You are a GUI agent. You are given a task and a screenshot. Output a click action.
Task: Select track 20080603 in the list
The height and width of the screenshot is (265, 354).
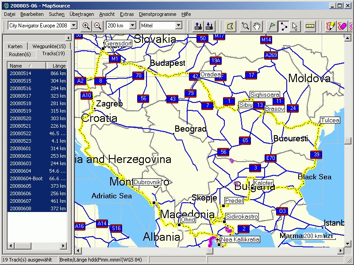tap(37, 163)
